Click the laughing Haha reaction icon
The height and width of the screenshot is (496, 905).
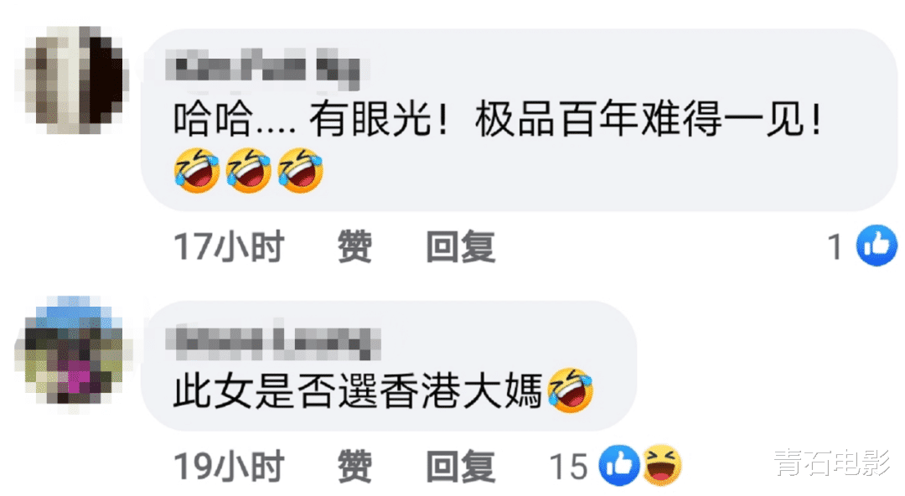(661, 465)
